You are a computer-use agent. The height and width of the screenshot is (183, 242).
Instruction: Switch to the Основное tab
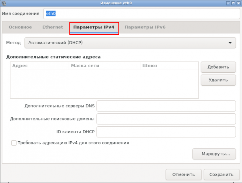point(20,27)
